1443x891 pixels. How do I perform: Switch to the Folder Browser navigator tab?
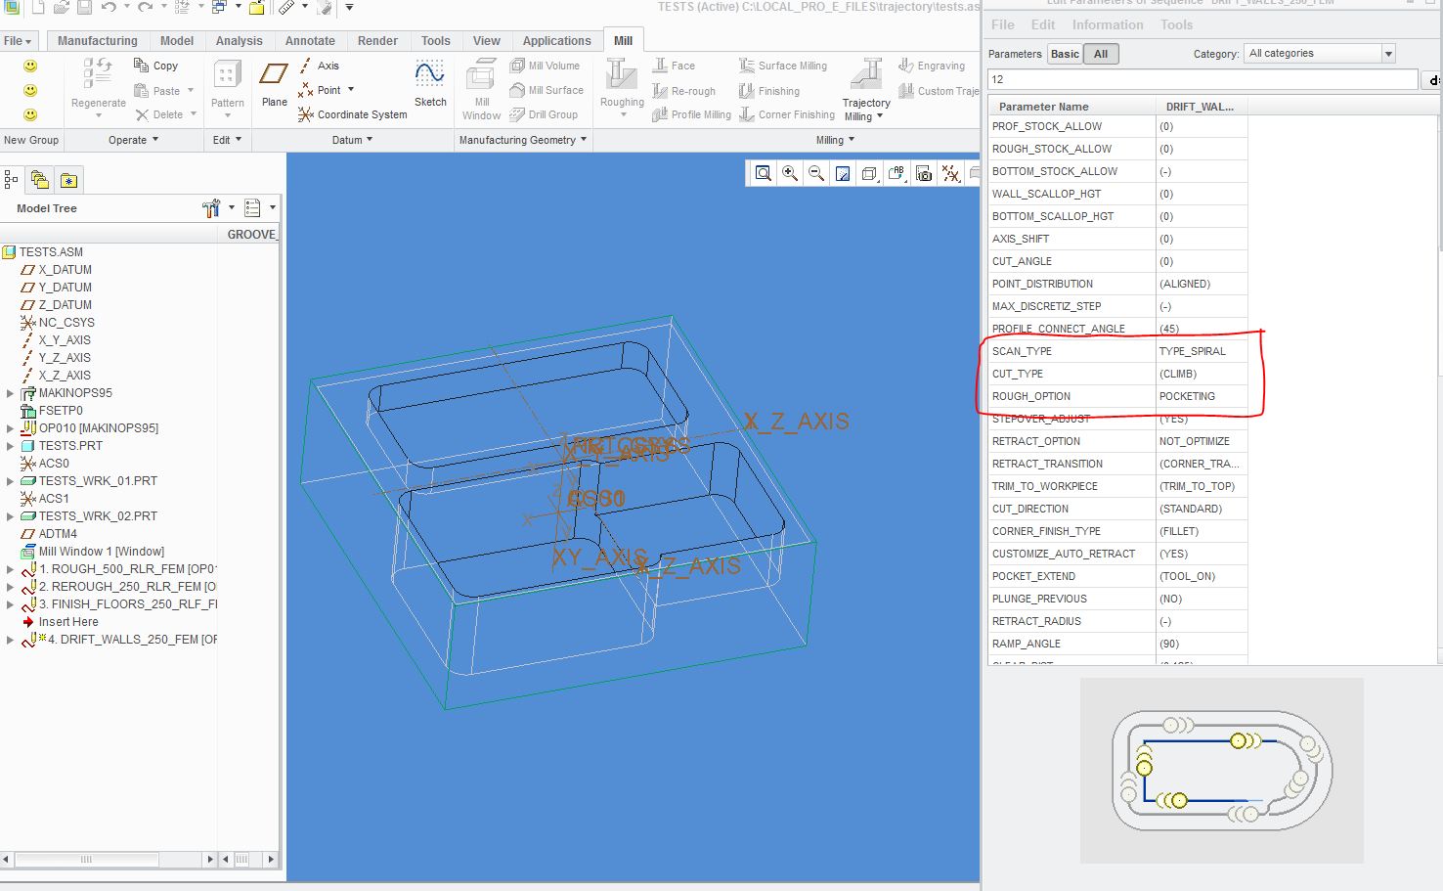point(40,179)
